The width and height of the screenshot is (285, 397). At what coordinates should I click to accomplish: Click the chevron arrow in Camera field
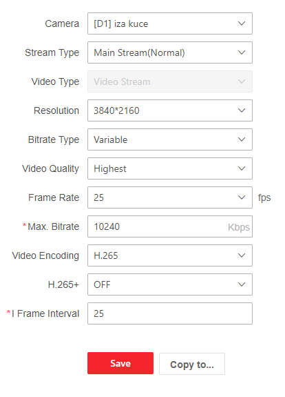point(242,23)
